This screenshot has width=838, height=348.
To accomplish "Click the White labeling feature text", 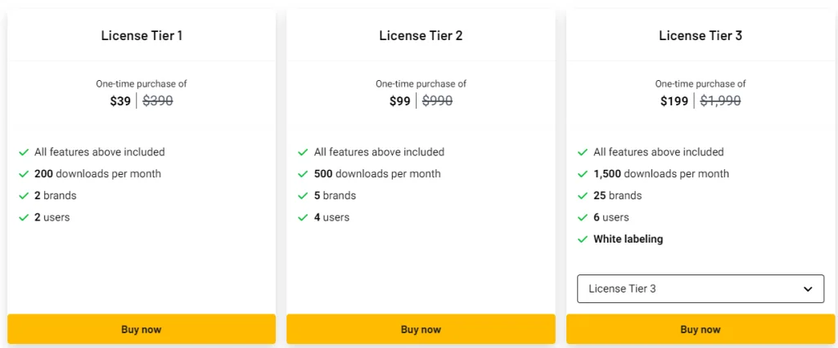I will pos(628,239).
